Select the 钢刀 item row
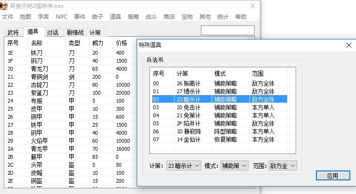Screen dimensions: 356x194 [x=71, y=61]
